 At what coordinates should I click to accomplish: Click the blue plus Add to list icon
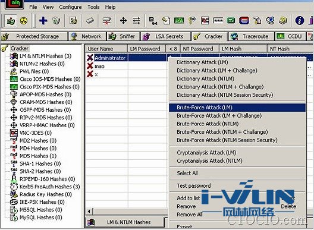click(x=43, y=21)
